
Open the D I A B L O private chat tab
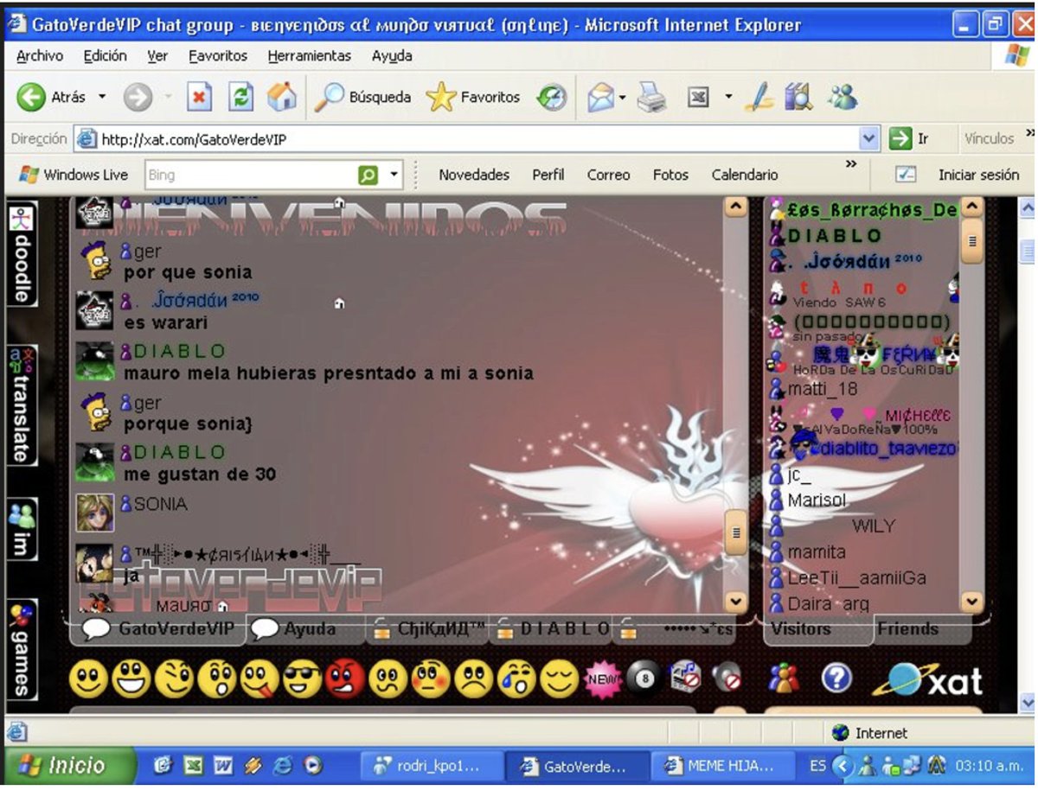point(554,629)
